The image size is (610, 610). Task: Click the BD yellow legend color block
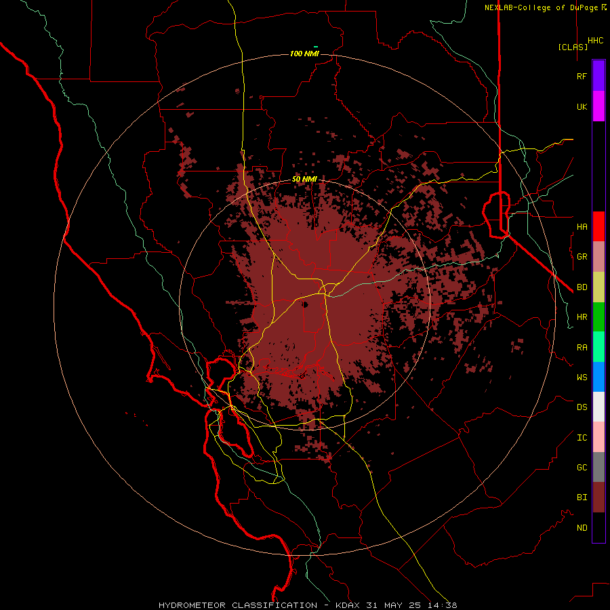[598, 287]
